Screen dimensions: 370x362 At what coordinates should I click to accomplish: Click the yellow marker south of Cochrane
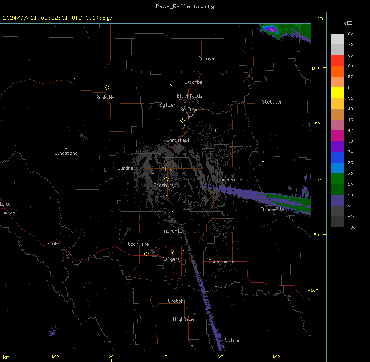pos(146,254)
